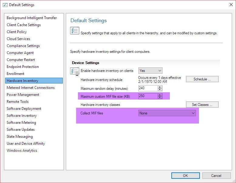The image size is (236, 183).
Task: Increase maximum custom MIF file size
Action: [160, 95]
